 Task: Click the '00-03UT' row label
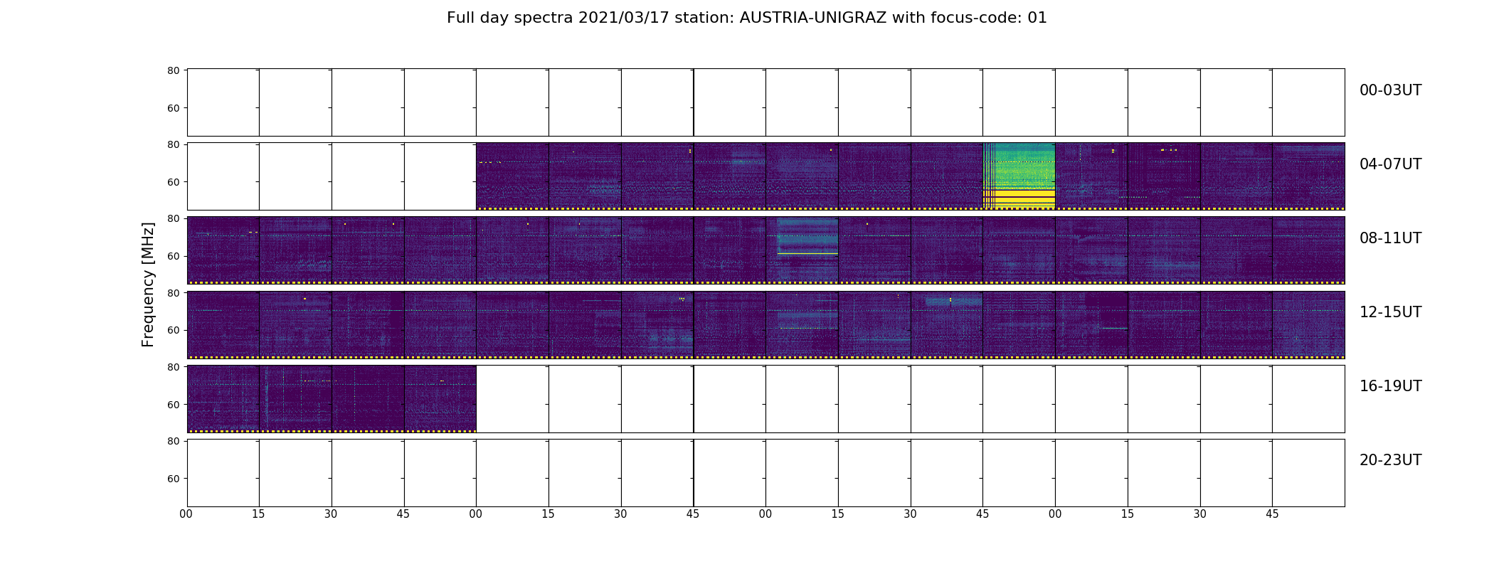(1390, 90)
